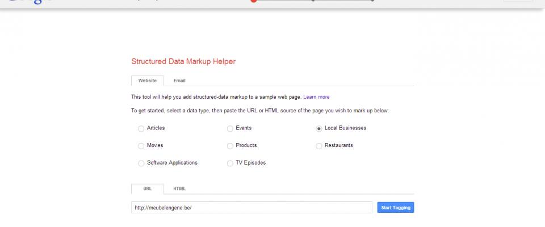The image size is (545, 227).
Task: Choose the Products radio button
Action: click(x=230, y=146)
